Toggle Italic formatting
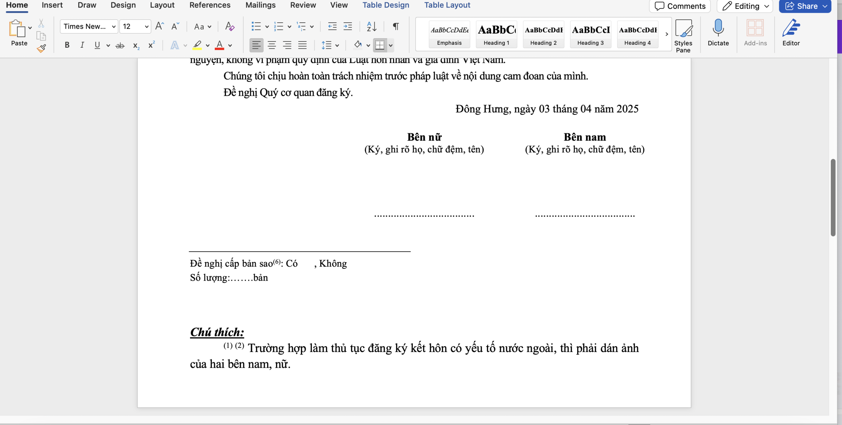Viewport: 842px width, 425px height. 82,45
